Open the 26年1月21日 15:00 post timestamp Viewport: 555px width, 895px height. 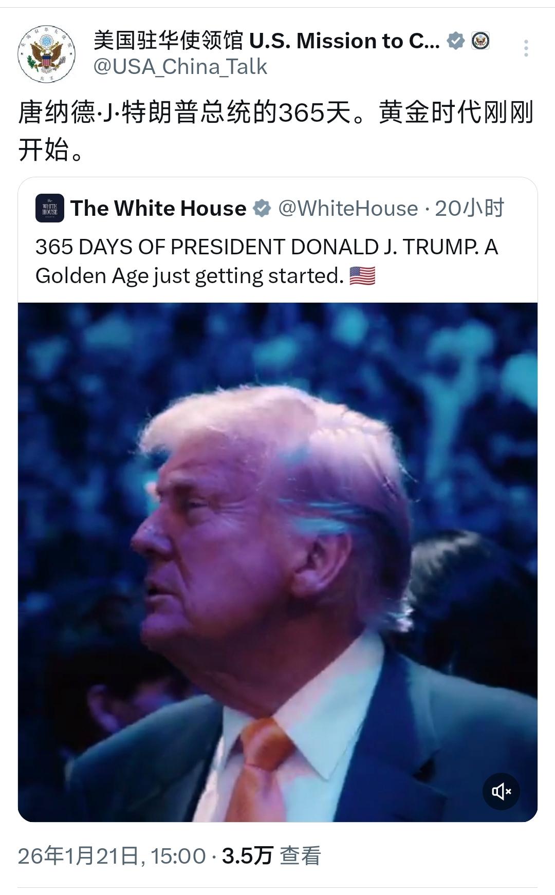(x=112, y=856)
